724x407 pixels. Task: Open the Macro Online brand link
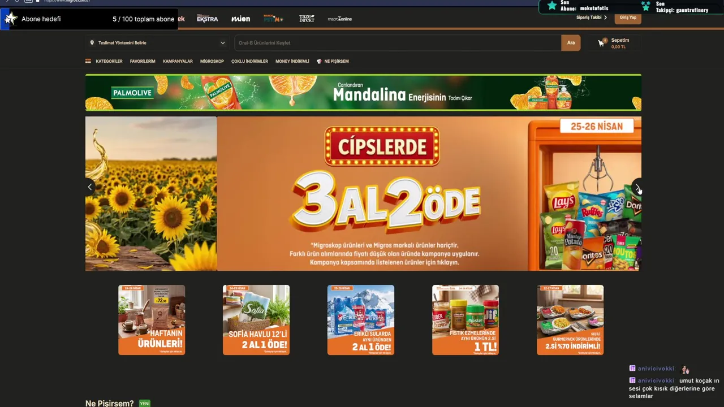click(x=339, y=19)
